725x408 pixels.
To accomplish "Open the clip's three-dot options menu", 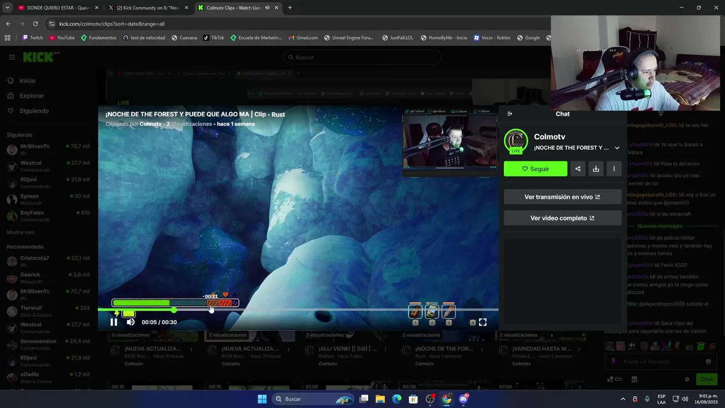I will point(614,169).
